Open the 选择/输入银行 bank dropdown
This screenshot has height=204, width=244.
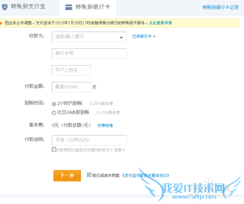click(89, 37)
